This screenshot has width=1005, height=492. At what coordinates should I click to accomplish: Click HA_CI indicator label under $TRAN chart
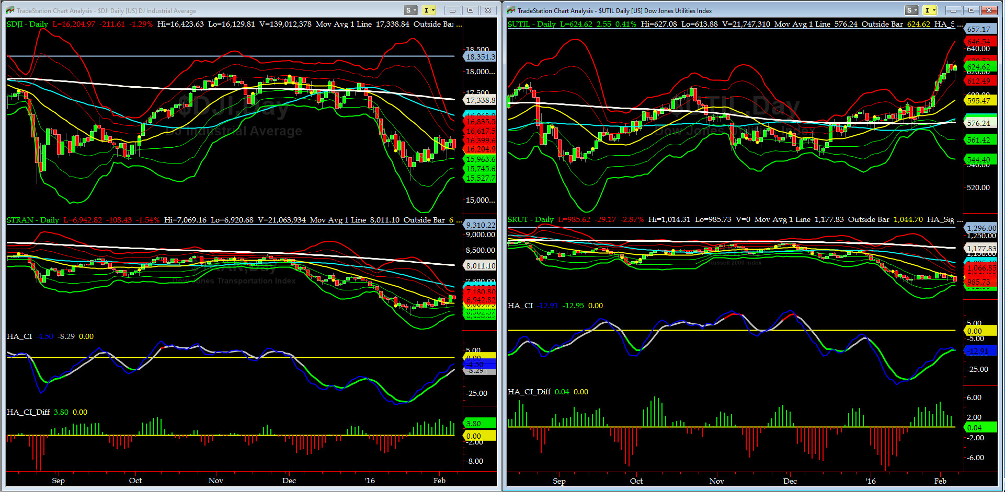[x=19, y=336]
